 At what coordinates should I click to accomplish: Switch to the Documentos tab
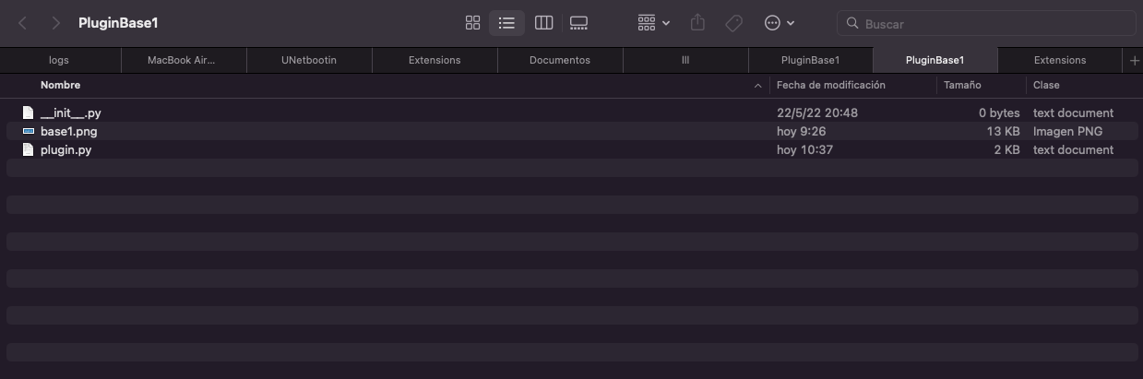[559, 61]
